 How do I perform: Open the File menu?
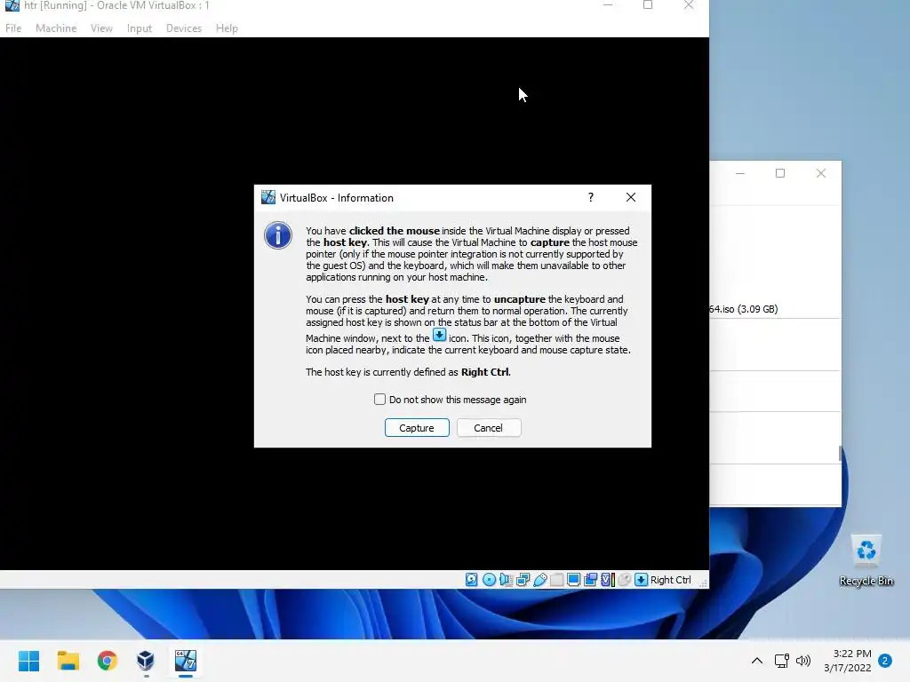12,28
